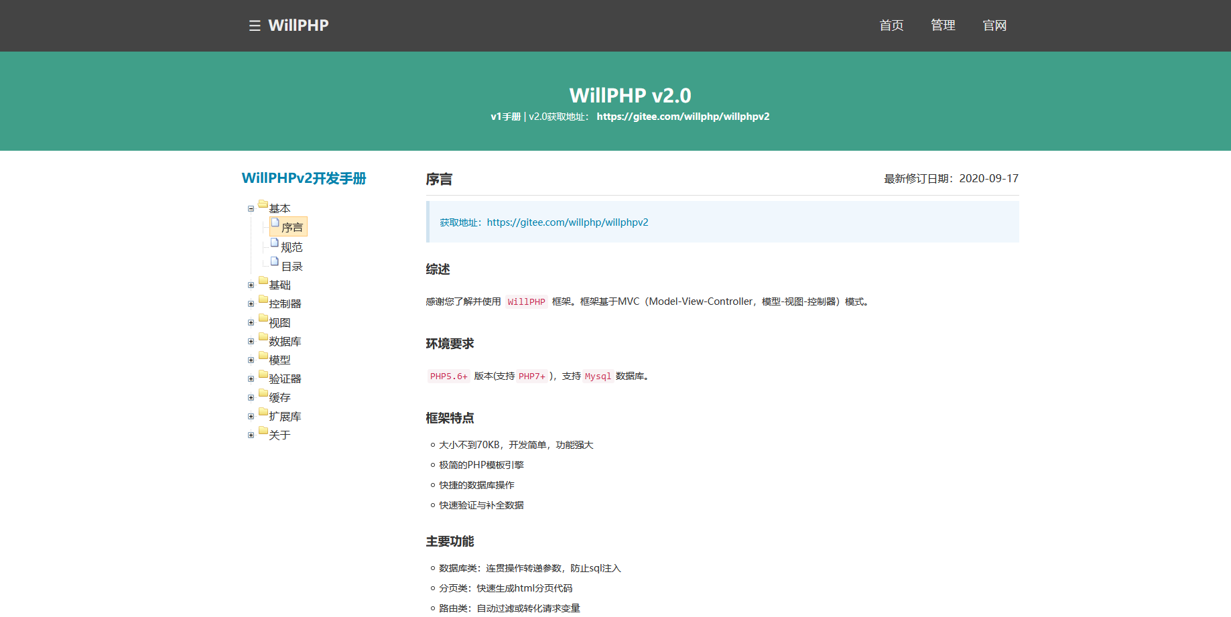Expand the 验证器 tree node
Viewport: 1231px width, 617px height.
pos(251,379)
